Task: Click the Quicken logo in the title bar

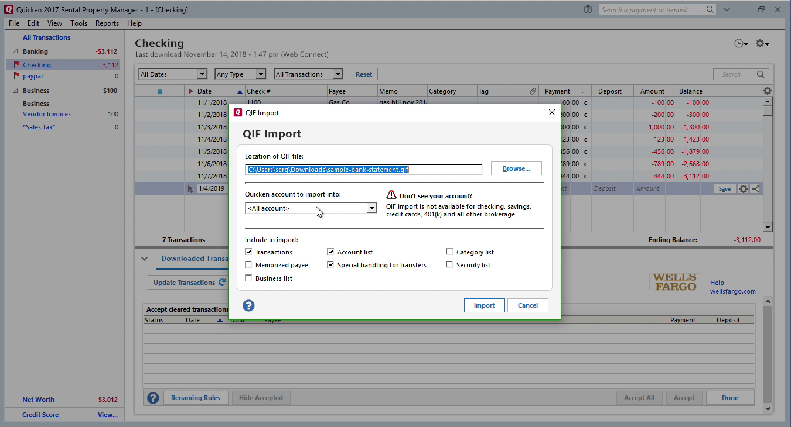Action: coord(8,9)
